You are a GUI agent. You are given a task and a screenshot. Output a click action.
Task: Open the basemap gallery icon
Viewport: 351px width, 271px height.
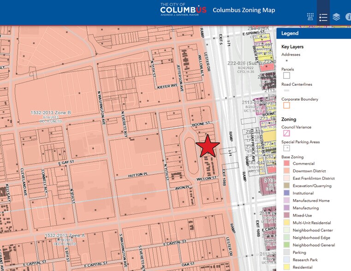tap(310, 17)
